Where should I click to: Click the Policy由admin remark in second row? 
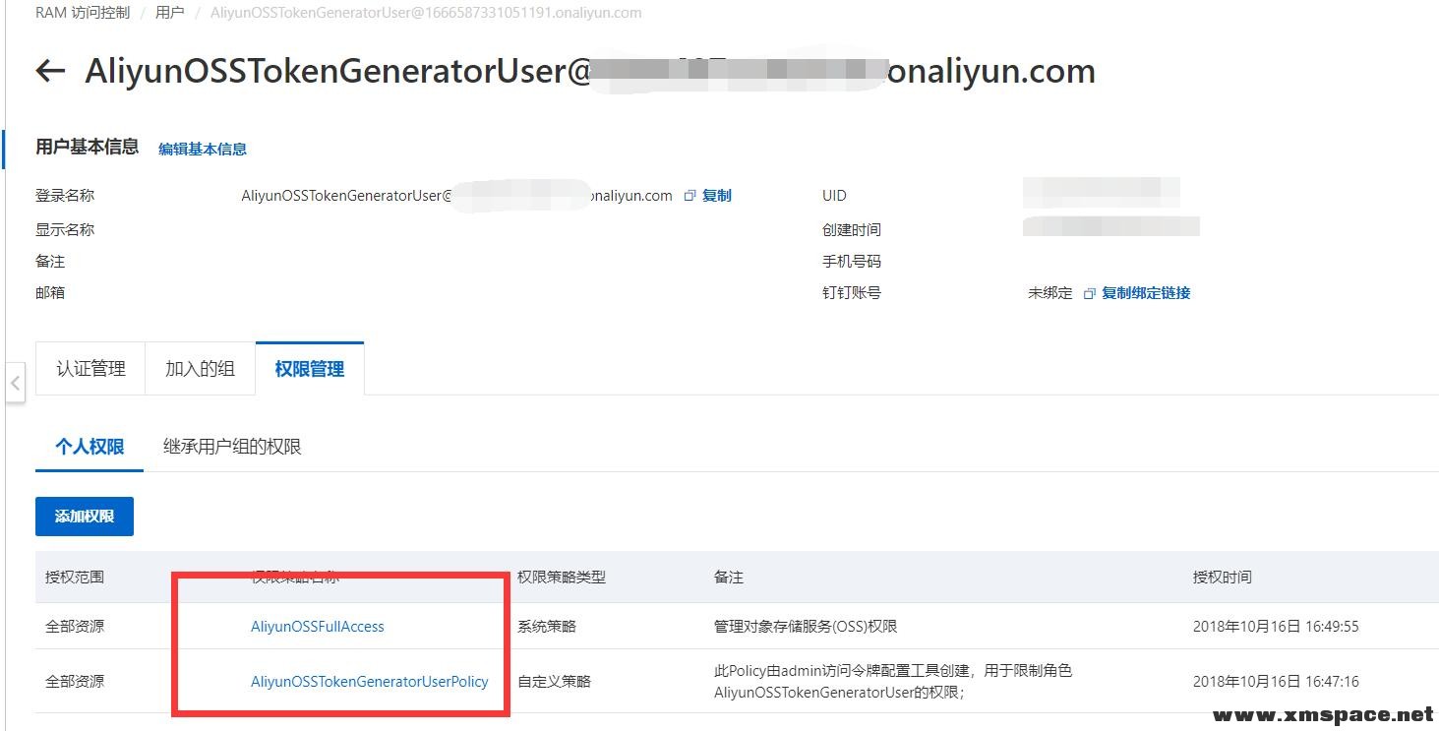pyautogui.click(x=893, y=681)
